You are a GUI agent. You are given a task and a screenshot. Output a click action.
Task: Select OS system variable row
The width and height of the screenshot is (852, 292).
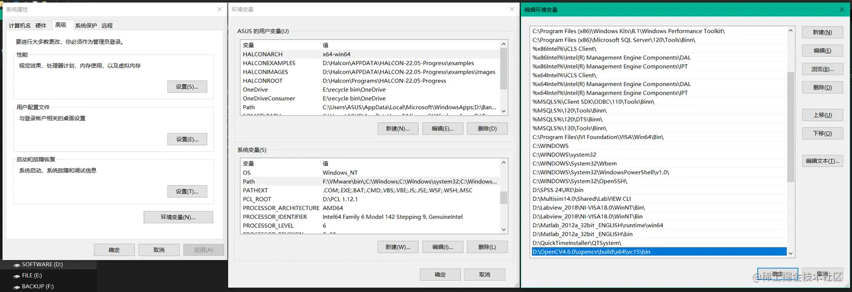tap(370, 173)
